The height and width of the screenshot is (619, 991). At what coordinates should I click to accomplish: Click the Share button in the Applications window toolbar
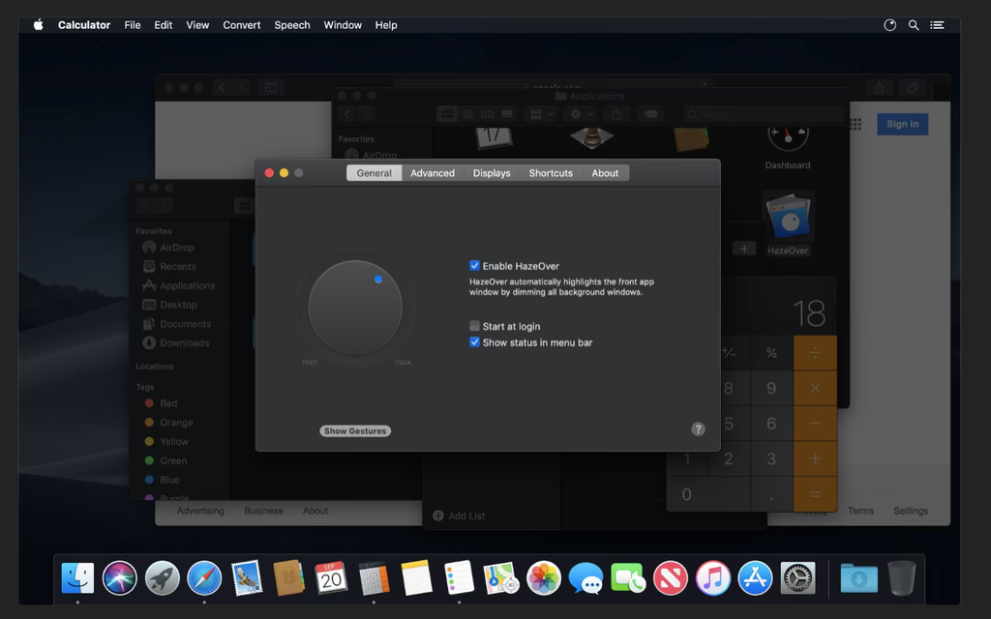point(616,114)
